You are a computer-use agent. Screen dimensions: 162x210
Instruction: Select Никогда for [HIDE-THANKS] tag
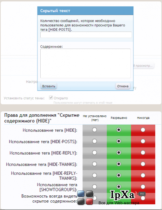(x=143, y=164)
